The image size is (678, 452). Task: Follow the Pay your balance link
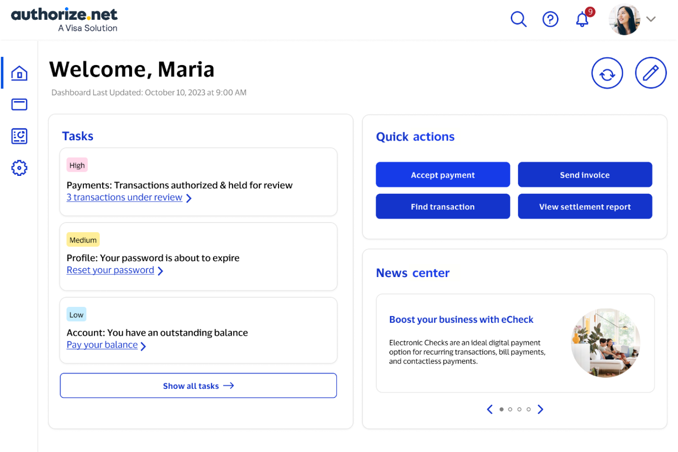click(x=102, y=344)
